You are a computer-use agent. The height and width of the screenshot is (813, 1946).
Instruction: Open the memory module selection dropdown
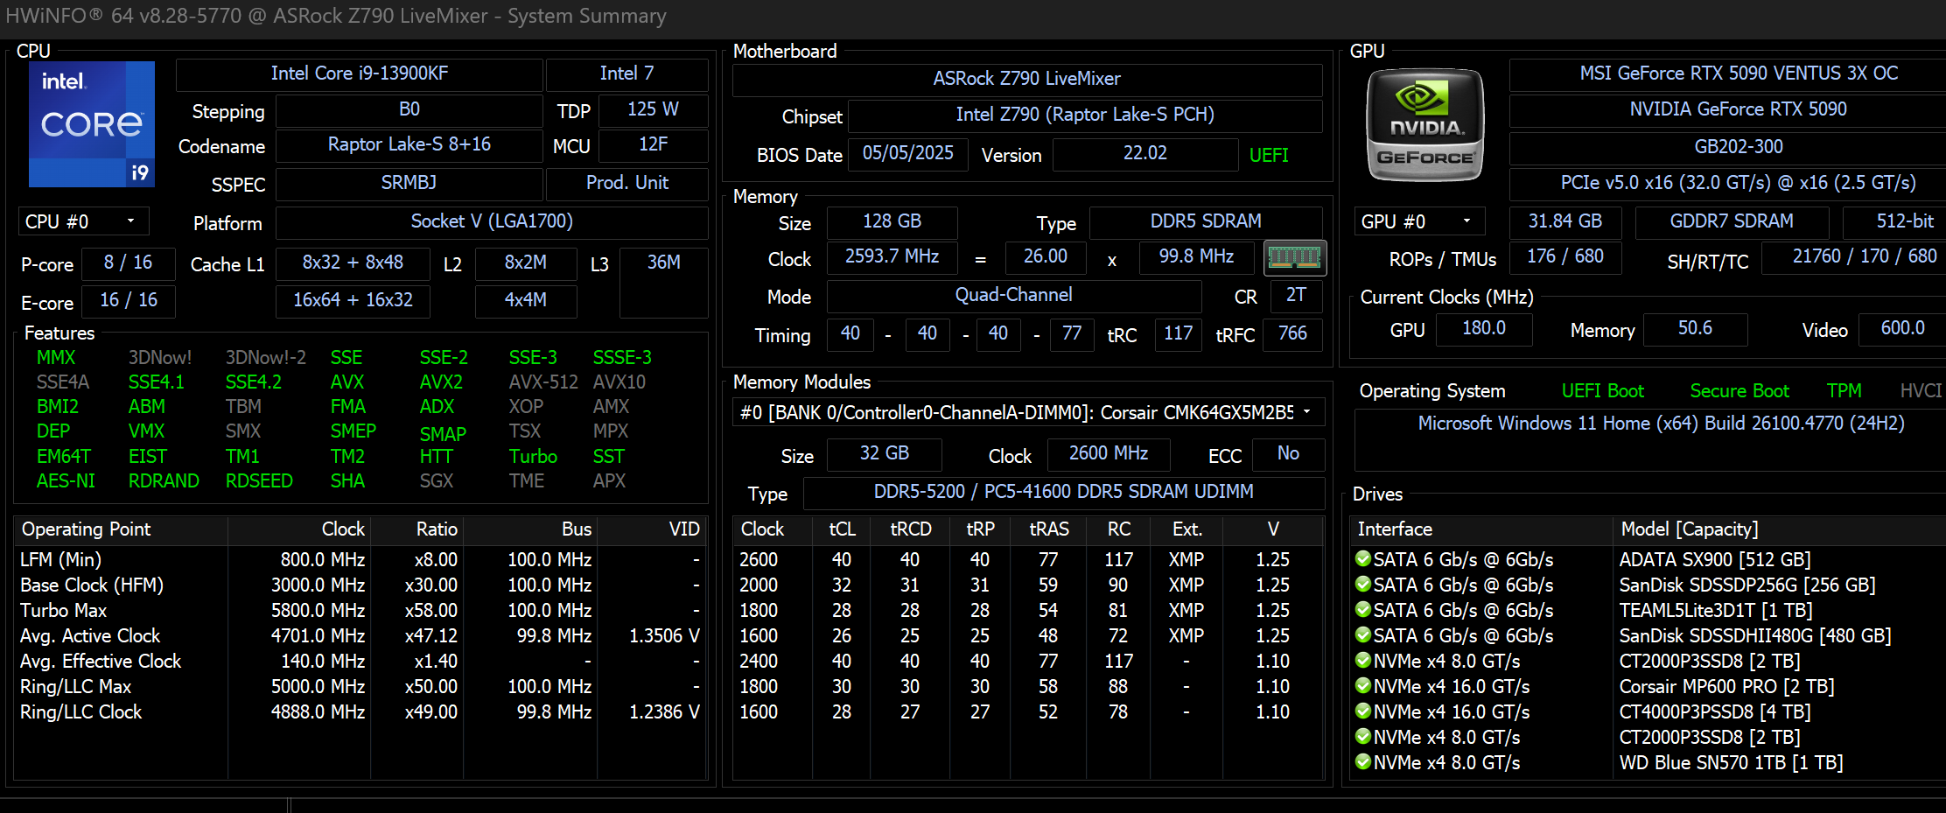[x=1028, y=412]
